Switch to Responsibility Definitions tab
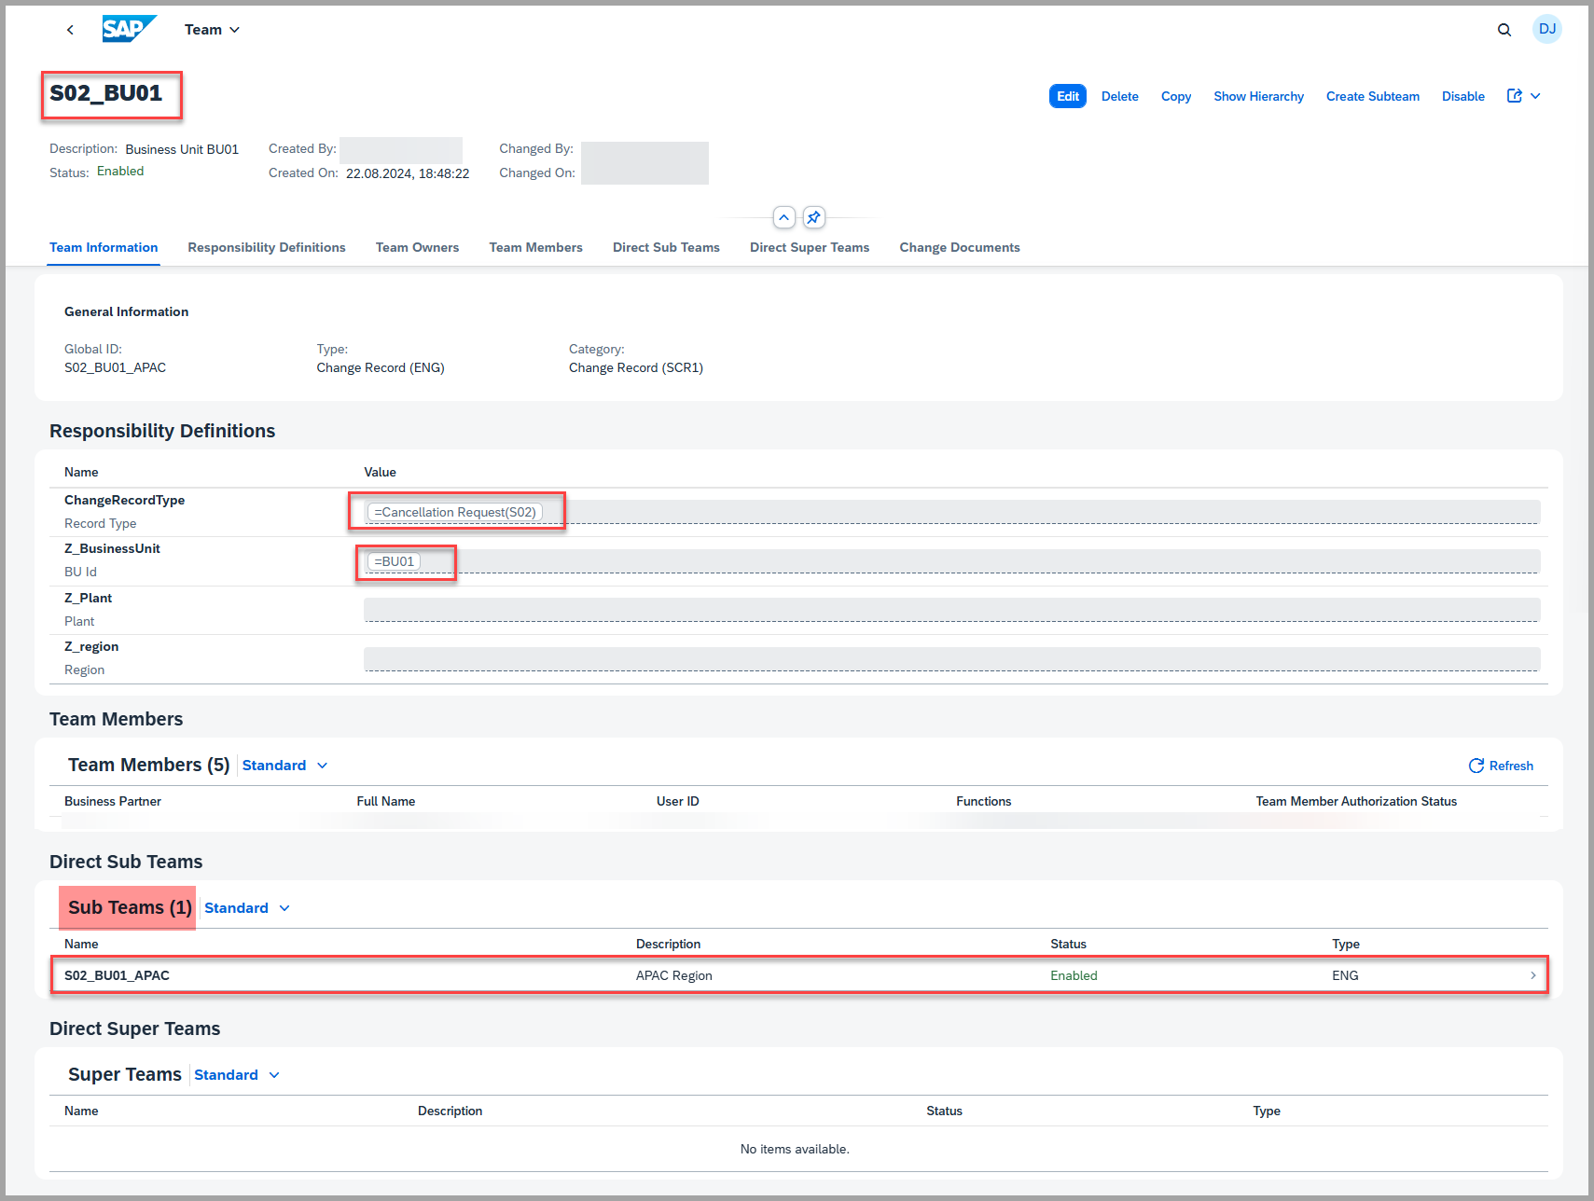The width and height of the screenshot is (1594, 1201). [x=267, y=247]
